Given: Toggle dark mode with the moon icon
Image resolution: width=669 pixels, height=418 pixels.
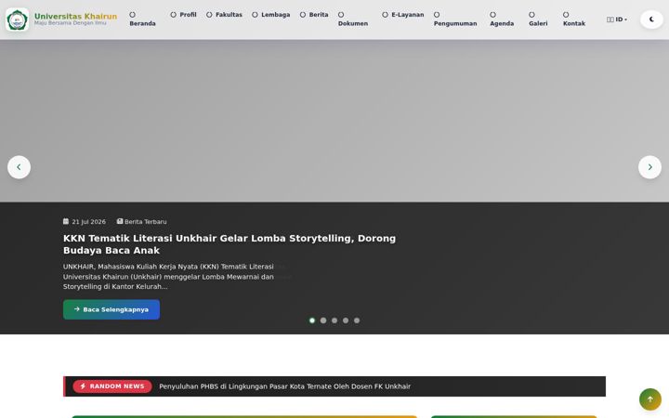Looking at the screenshot, I should tap(651, 20).
